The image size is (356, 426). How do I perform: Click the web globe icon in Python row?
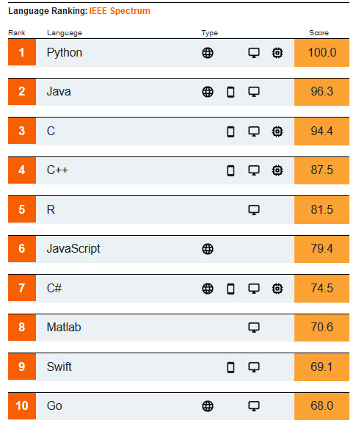pyautogui.click(x=208, y=53)
